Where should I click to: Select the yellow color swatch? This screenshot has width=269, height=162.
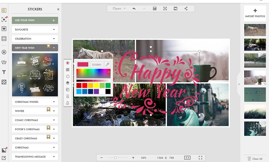(96, 85)
